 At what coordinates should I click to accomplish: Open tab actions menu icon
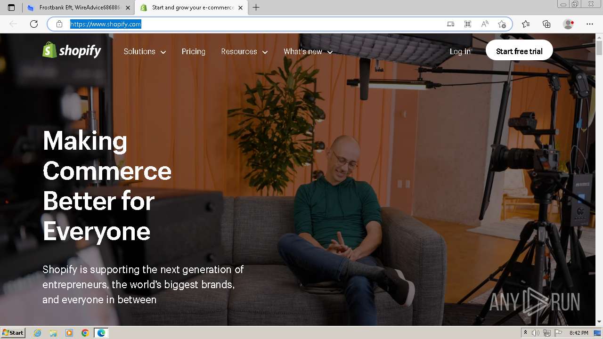(11, 8)
